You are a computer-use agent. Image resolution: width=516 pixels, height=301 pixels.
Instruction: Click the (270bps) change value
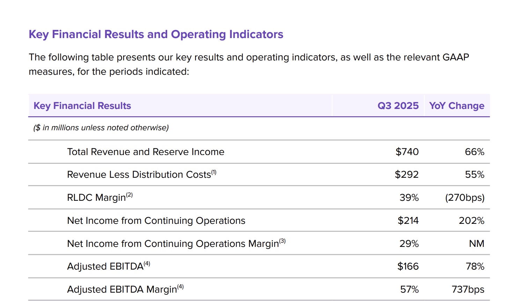465,198
